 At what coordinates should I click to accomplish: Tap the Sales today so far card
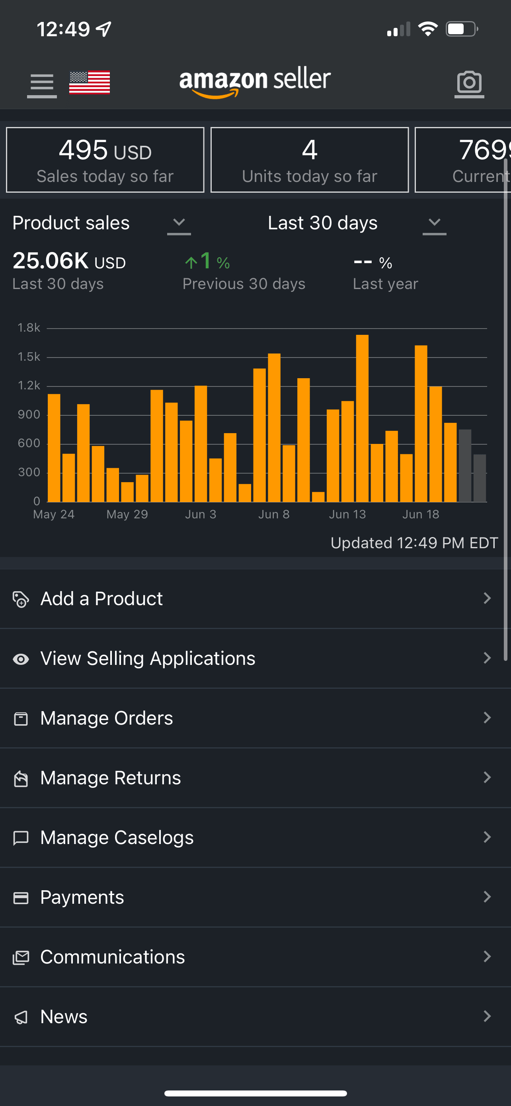point(105,160)
